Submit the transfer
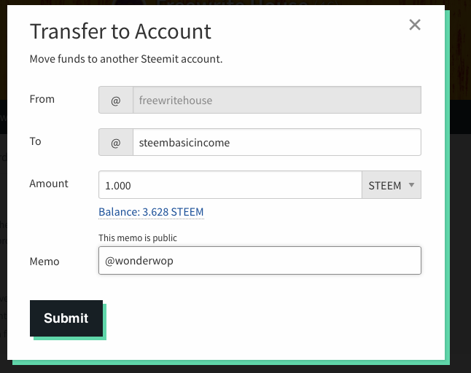 66,318
